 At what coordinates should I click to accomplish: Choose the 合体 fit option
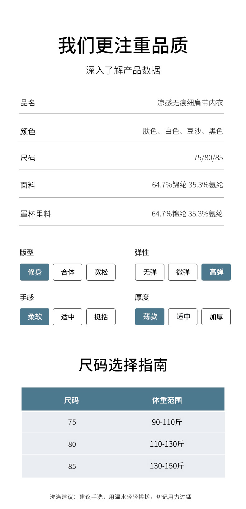pyautogui.click(x=68, y=272)
